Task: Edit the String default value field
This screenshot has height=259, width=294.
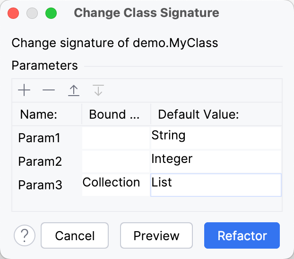Action: [216, 137]
